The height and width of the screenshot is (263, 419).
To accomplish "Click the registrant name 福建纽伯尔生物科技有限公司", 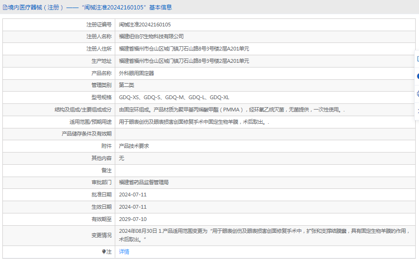I will coord(151,36).
